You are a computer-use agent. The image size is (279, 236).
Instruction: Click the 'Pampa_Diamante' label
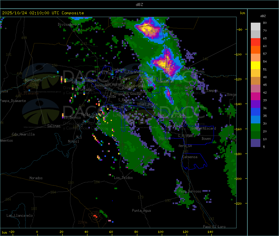click(x=13, y=101)
